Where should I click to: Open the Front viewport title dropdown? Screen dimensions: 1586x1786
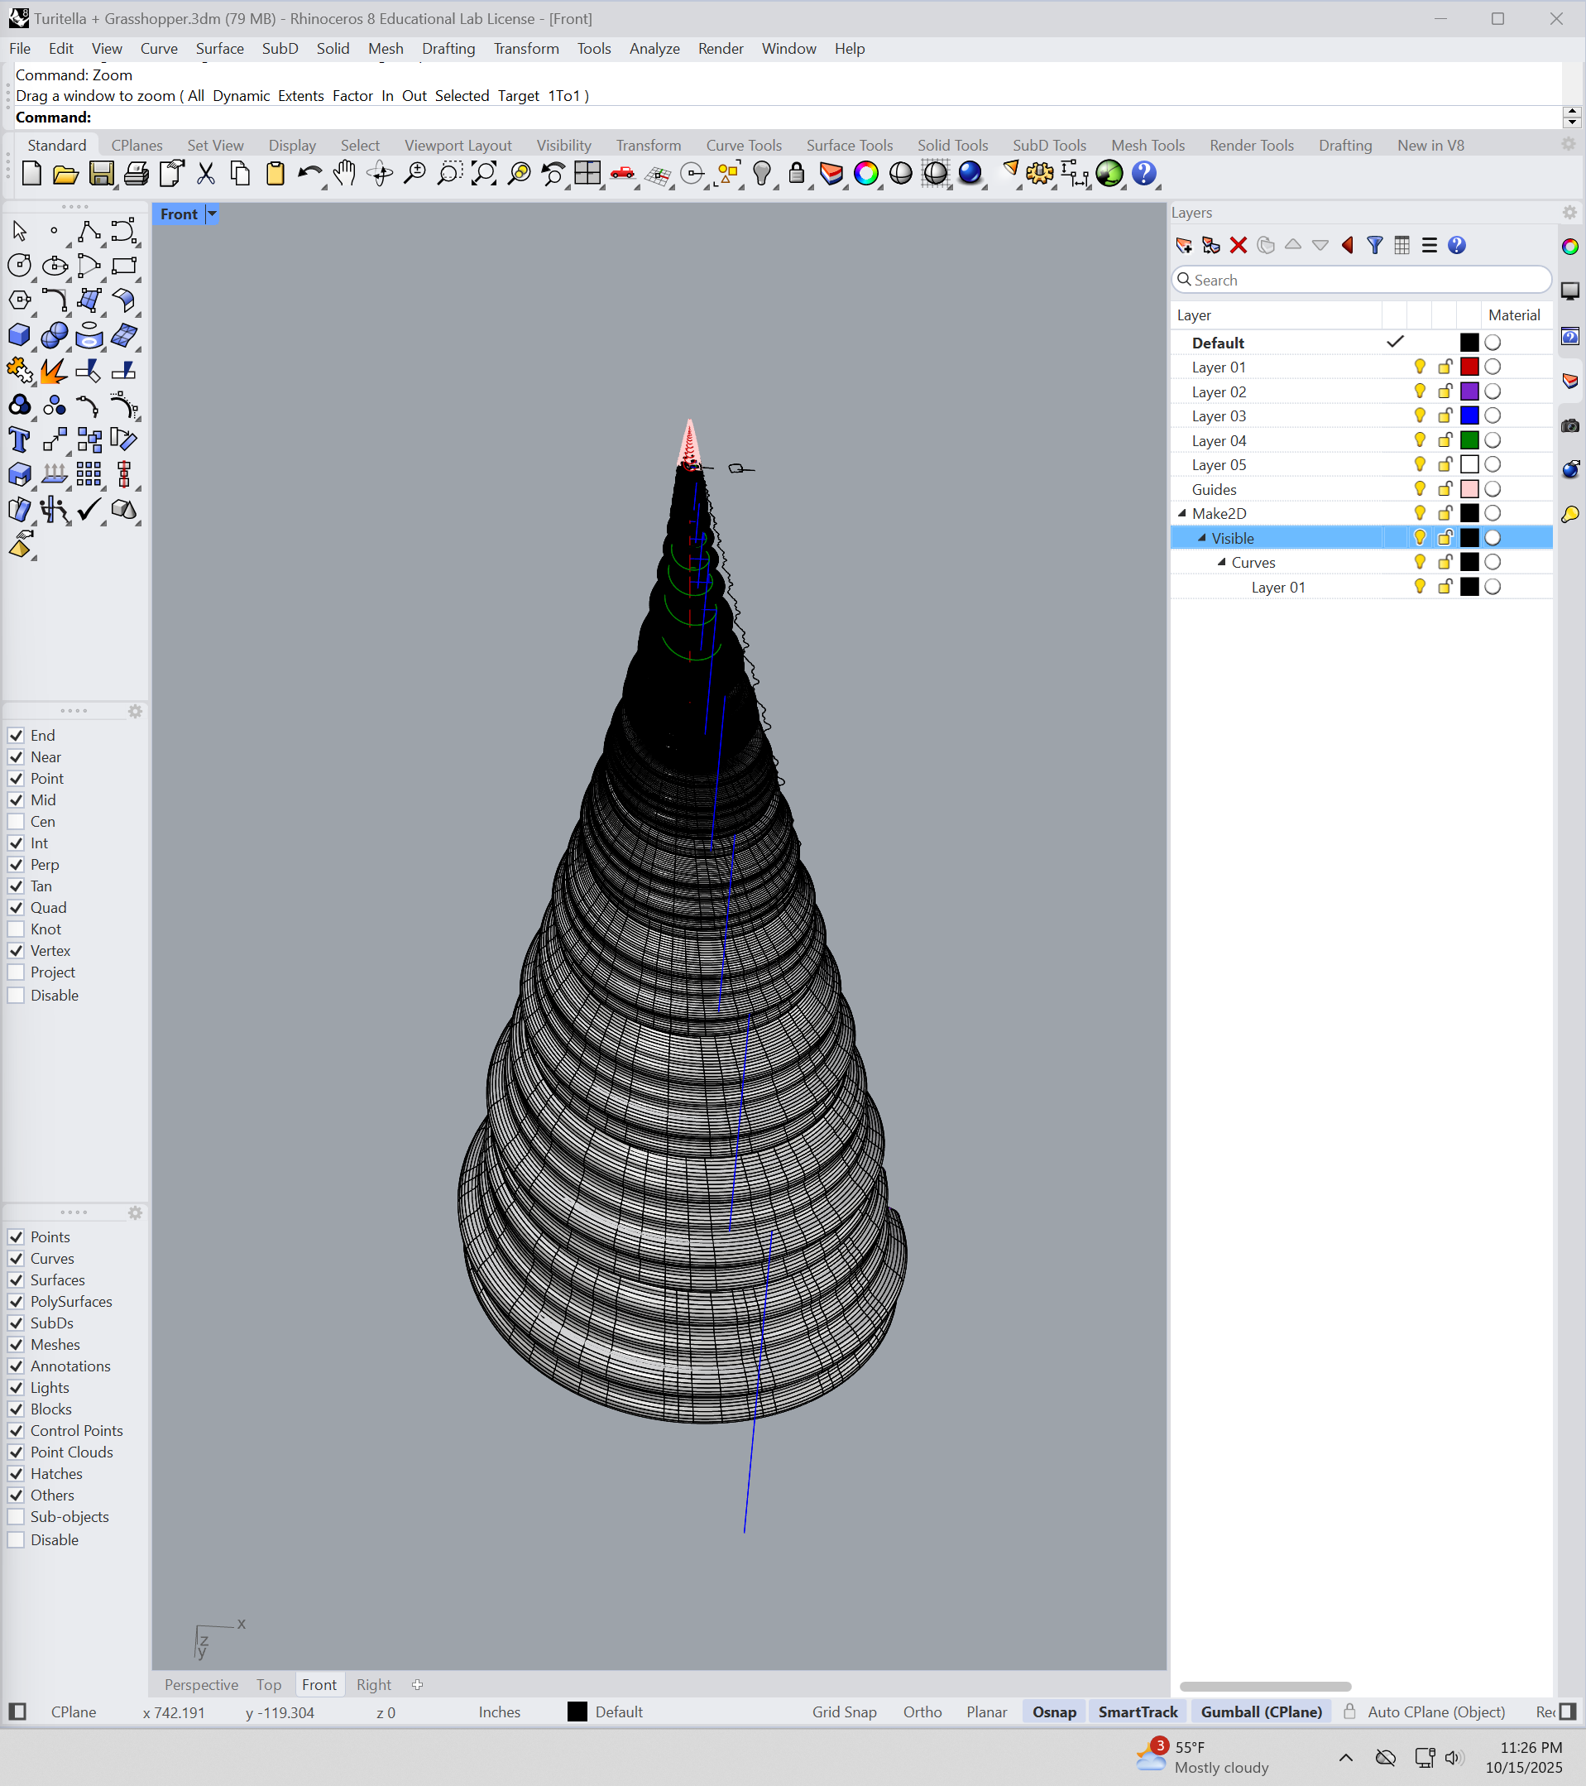[211, 214]
